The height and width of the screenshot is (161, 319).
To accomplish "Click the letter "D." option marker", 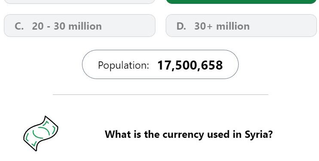I will [181, 26].
